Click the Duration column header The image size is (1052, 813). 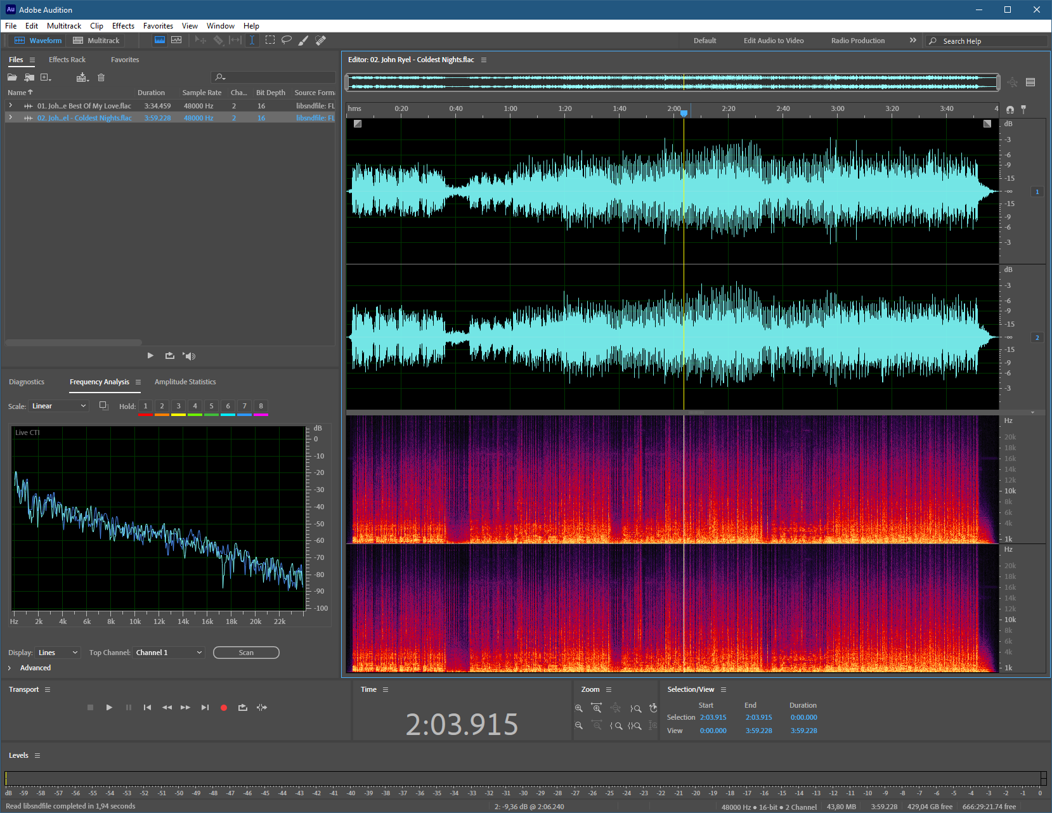click(x=151, y=93)
